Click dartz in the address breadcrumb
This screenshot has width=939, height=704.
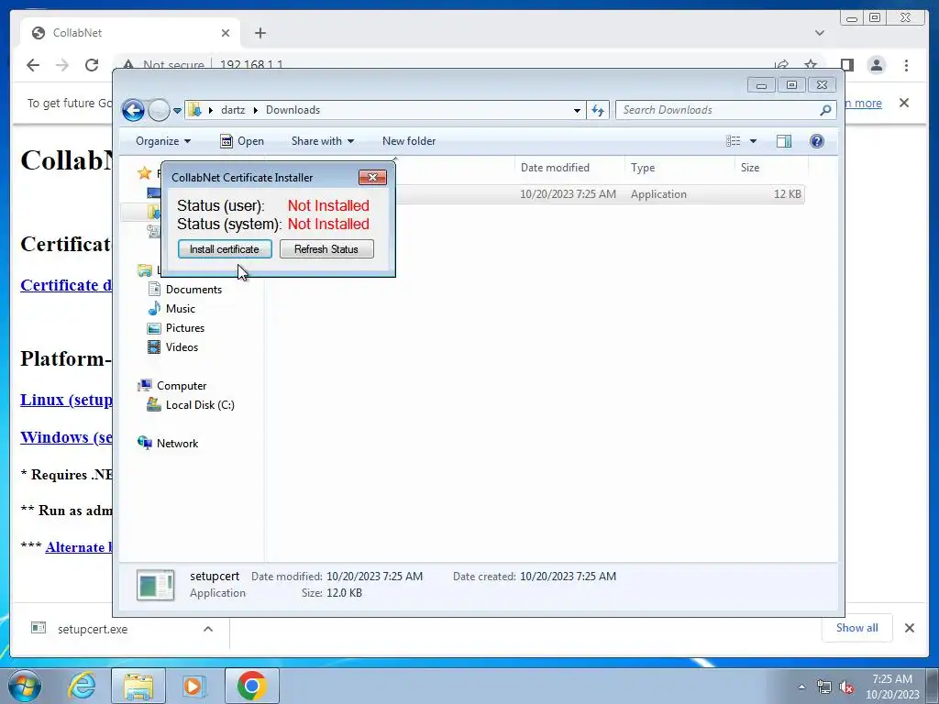232,110
